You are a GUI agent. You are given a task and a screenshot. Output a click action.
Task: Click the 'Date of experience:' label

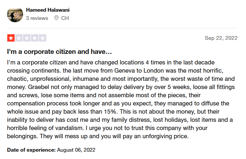click(x=31, y=150)
